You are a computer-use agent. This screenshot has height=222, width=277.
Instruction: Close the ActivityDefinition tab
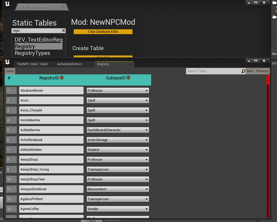pos(90,64)
